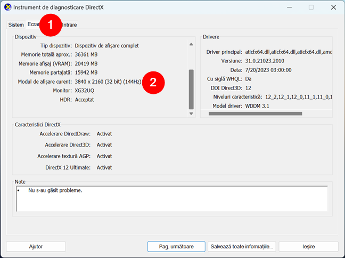Click the monitor name XG32UQ
This screenshot has height=258, width=345.
click(85, 91)
